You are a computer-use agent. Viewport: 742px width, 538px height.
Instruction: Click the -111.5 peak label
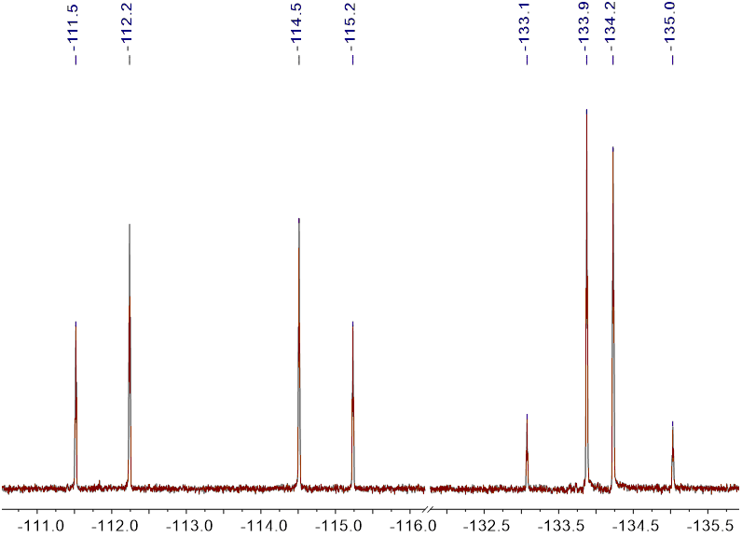tap(75, 33)
